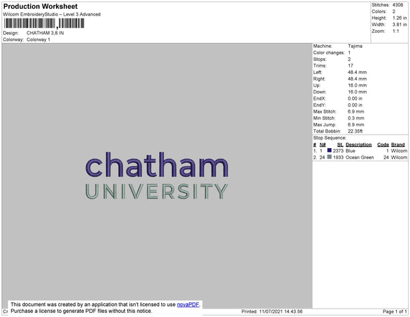Click the Stop Sequence heading

click(329, 138)
